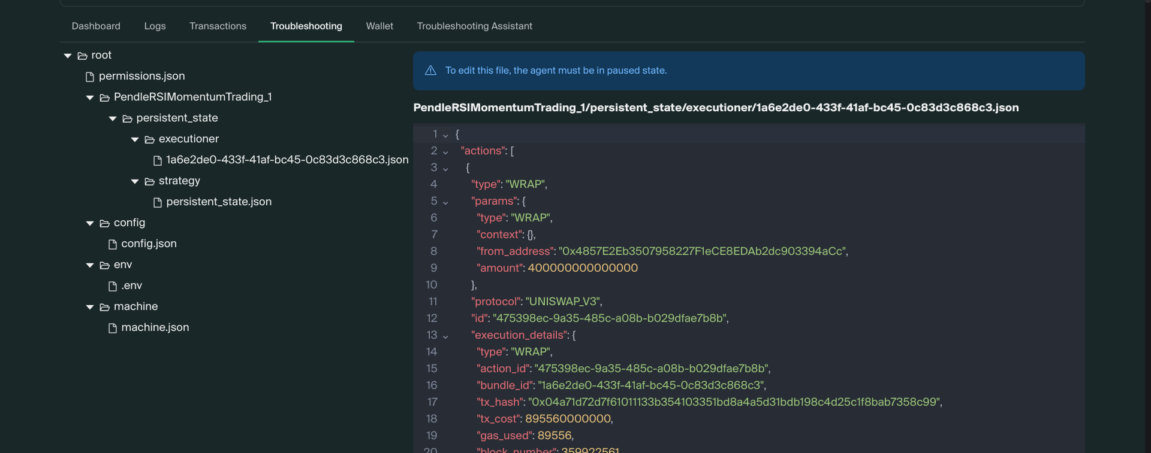
Task: Open permissions.json in the file tree
Action: click(141, 76)
